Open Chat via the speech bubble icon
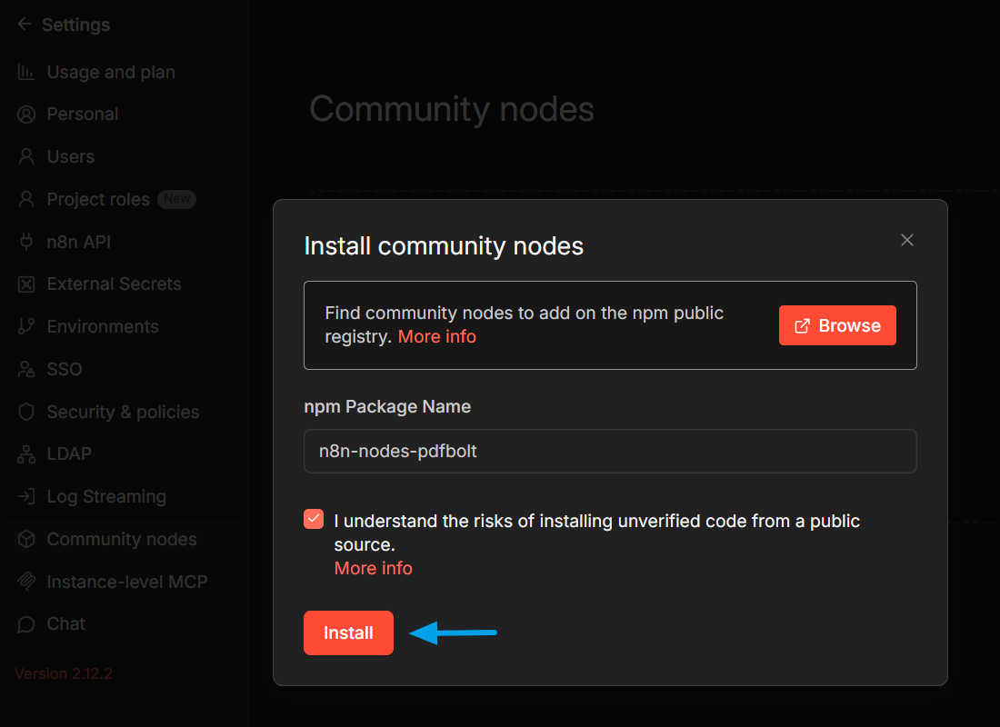This screenshot has height=727, width=1000. (x=26, y=623)
